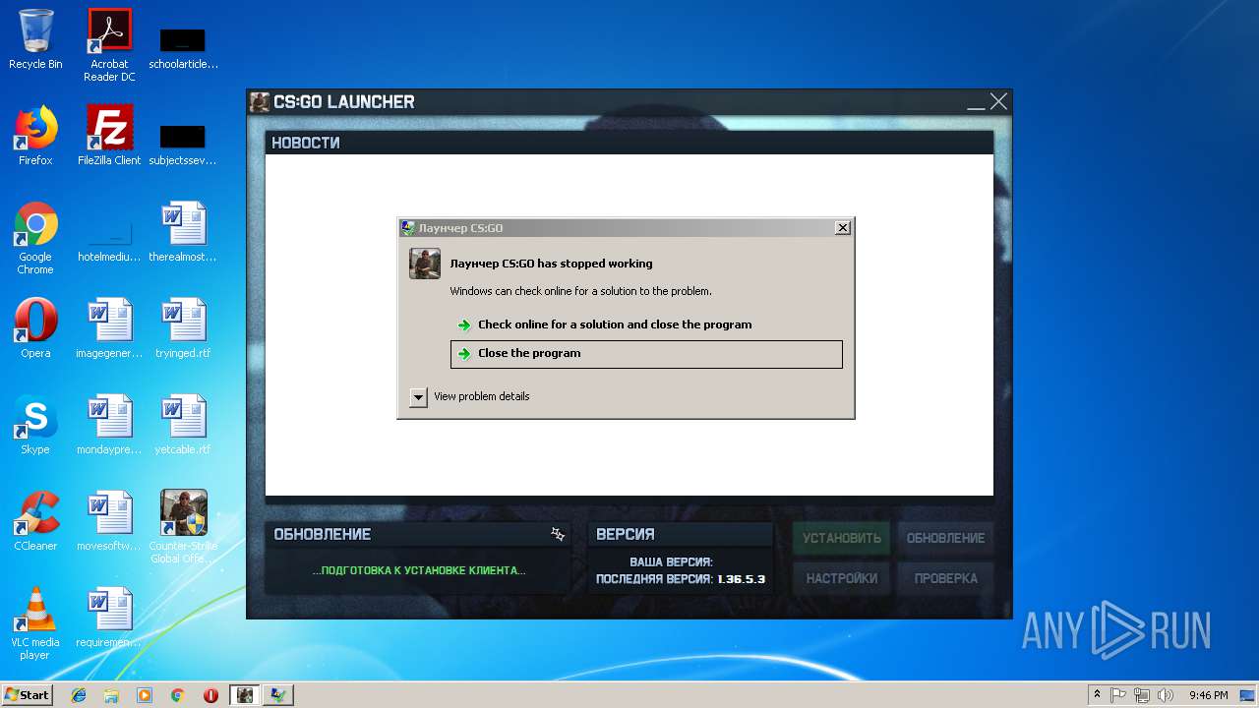Click the Start button
Viewport: 1259px width, 708px height.
pos(27,695)
